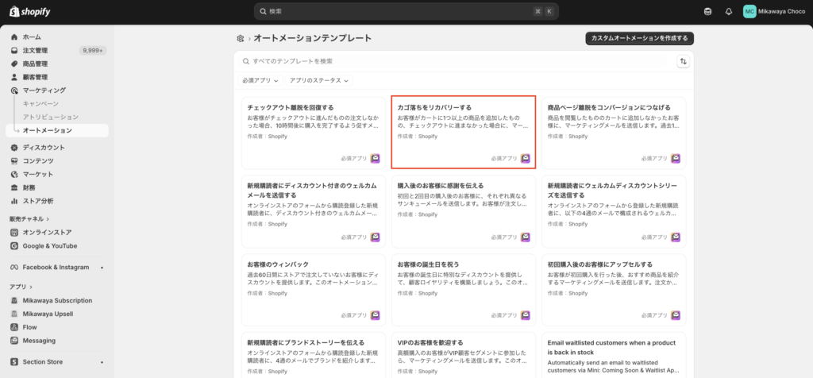813x378 pixels.
Task: Open the アプリのステータス filter dropdown
Action: [318, 80]
